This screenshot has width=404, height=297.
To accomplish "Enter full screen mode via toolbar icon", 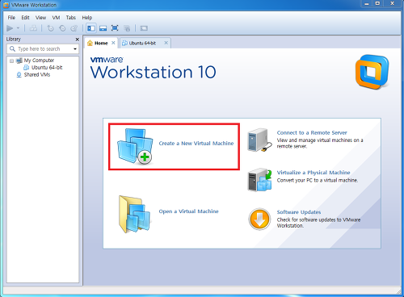I will [x=115, y=28].
